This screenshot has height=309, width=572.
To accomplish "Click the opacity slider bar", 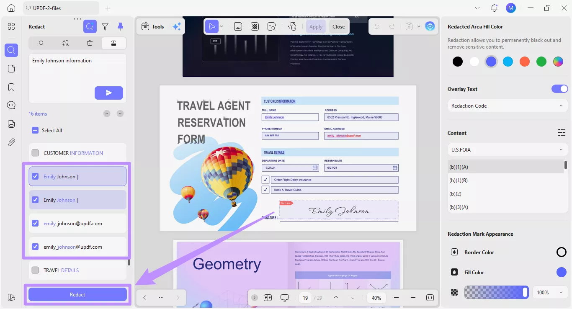I will click(496, 292).
